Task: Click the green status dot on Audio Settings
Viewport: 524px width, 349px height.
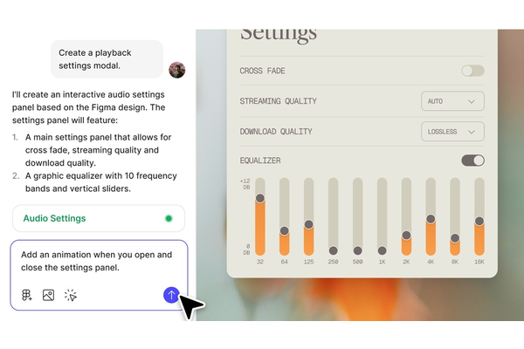Action: 169,218
